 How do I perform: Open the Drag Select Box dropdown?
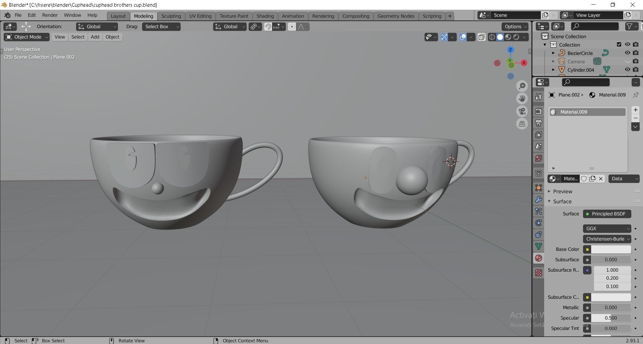click(x=161, y=27)
